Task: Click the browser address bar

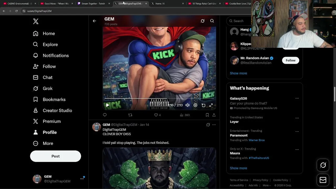Action: click(136, 11)
